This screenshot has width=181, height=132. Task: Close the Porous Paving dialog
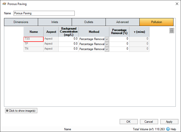point(177,4)
